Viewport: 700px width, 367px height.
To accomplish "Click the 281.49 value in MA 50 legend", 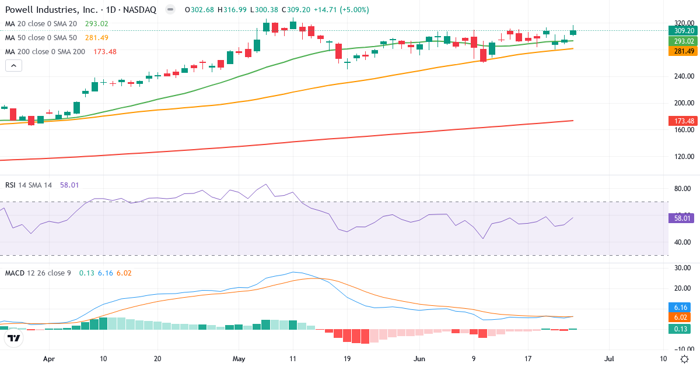I will [97, 38].
